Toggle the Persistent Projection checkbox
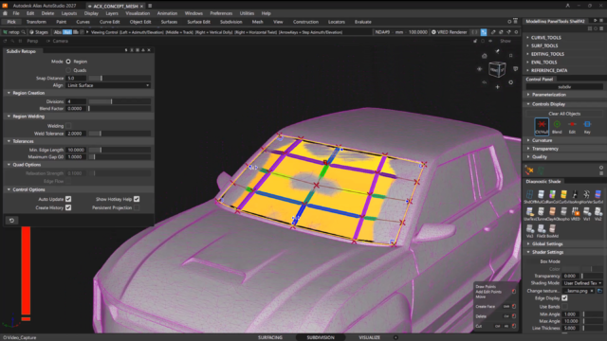Viewport: 607px width, 341px height. point(137,207)
